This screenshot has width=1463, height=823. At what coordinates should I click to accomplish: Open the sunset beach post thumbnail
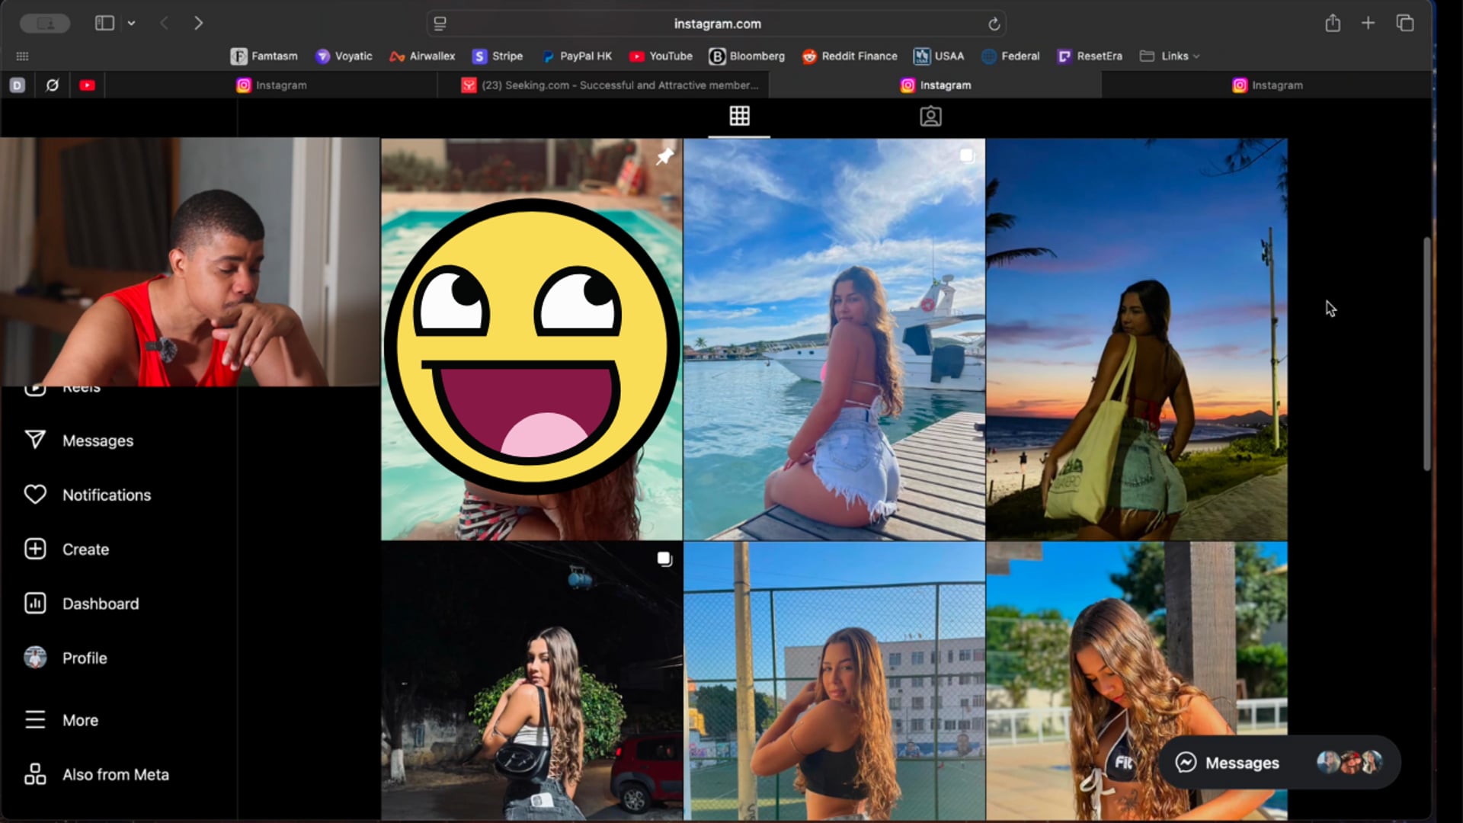pos(1136,339)
